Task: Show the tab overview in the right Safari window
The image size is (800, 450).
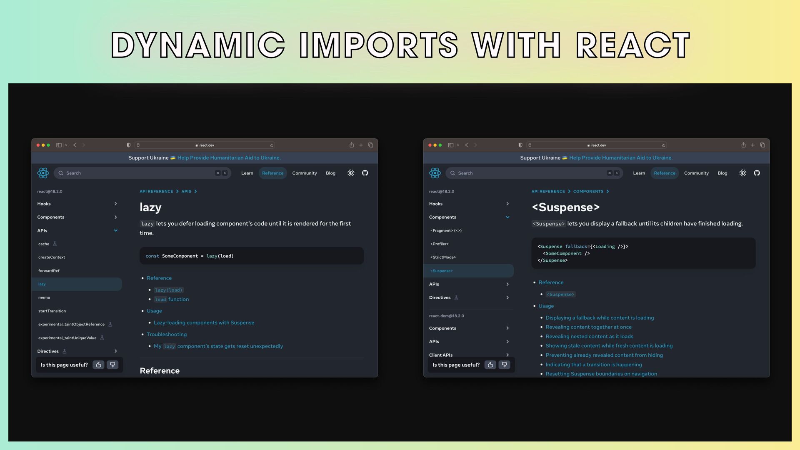Action: 762,145
